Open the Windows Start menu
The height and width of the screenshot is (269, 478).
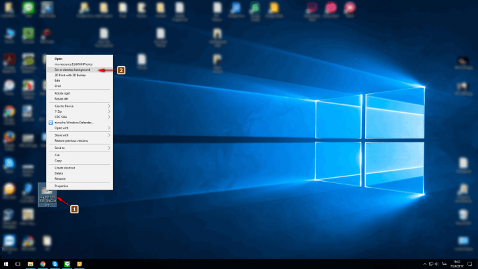6,264
